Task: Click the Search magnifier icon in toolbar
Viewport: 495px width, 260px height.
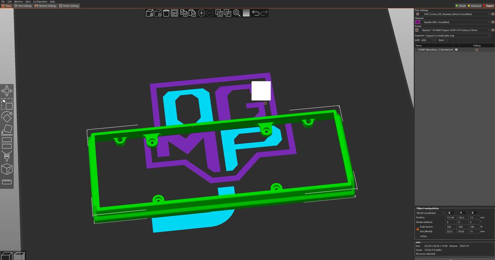Action: [x=237, y=13]
